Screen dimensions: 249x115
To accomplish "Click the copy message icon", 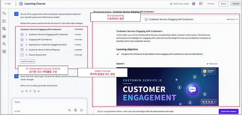I will (x=35, y=91).
